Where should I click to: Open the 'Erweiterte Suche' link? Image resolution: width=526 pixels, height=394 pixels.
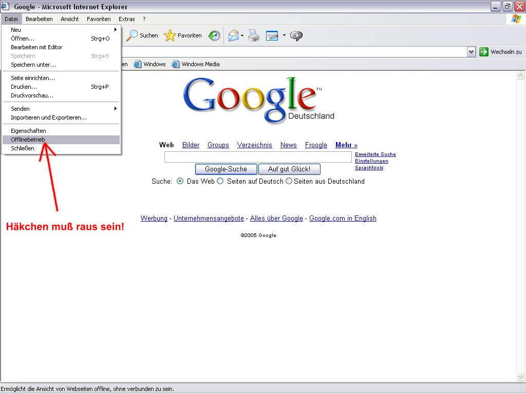click(x=375, y=154)
